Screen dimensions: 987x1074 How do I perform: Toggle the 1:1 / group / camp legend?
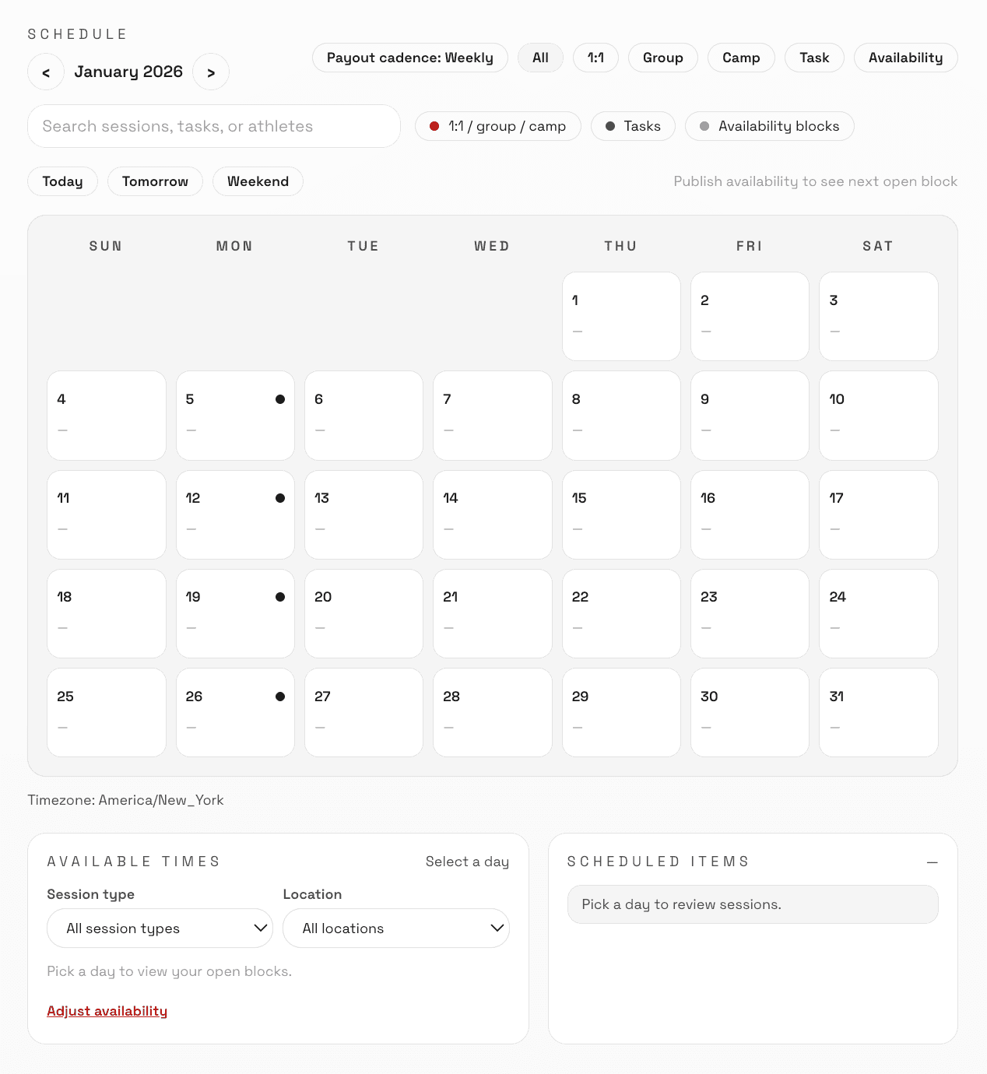[x=497, y=126]
